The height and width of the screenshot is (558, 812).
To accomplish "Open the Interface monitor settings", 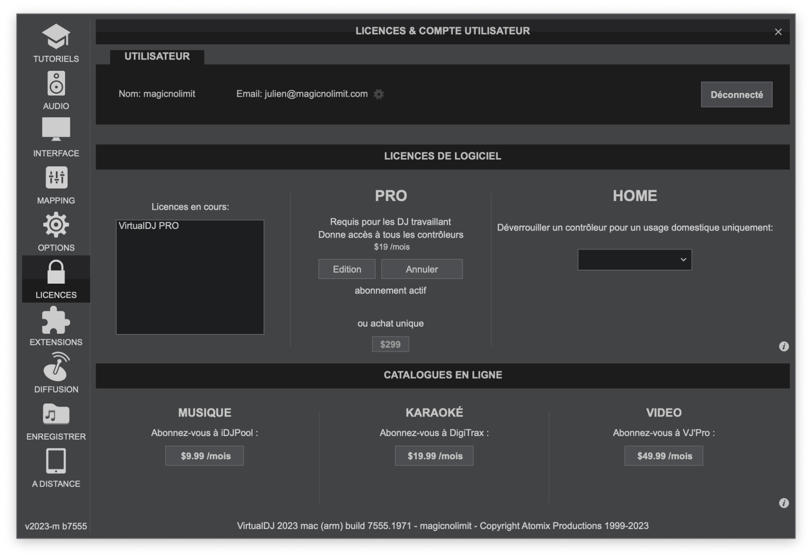I will (x=56, y=137).
